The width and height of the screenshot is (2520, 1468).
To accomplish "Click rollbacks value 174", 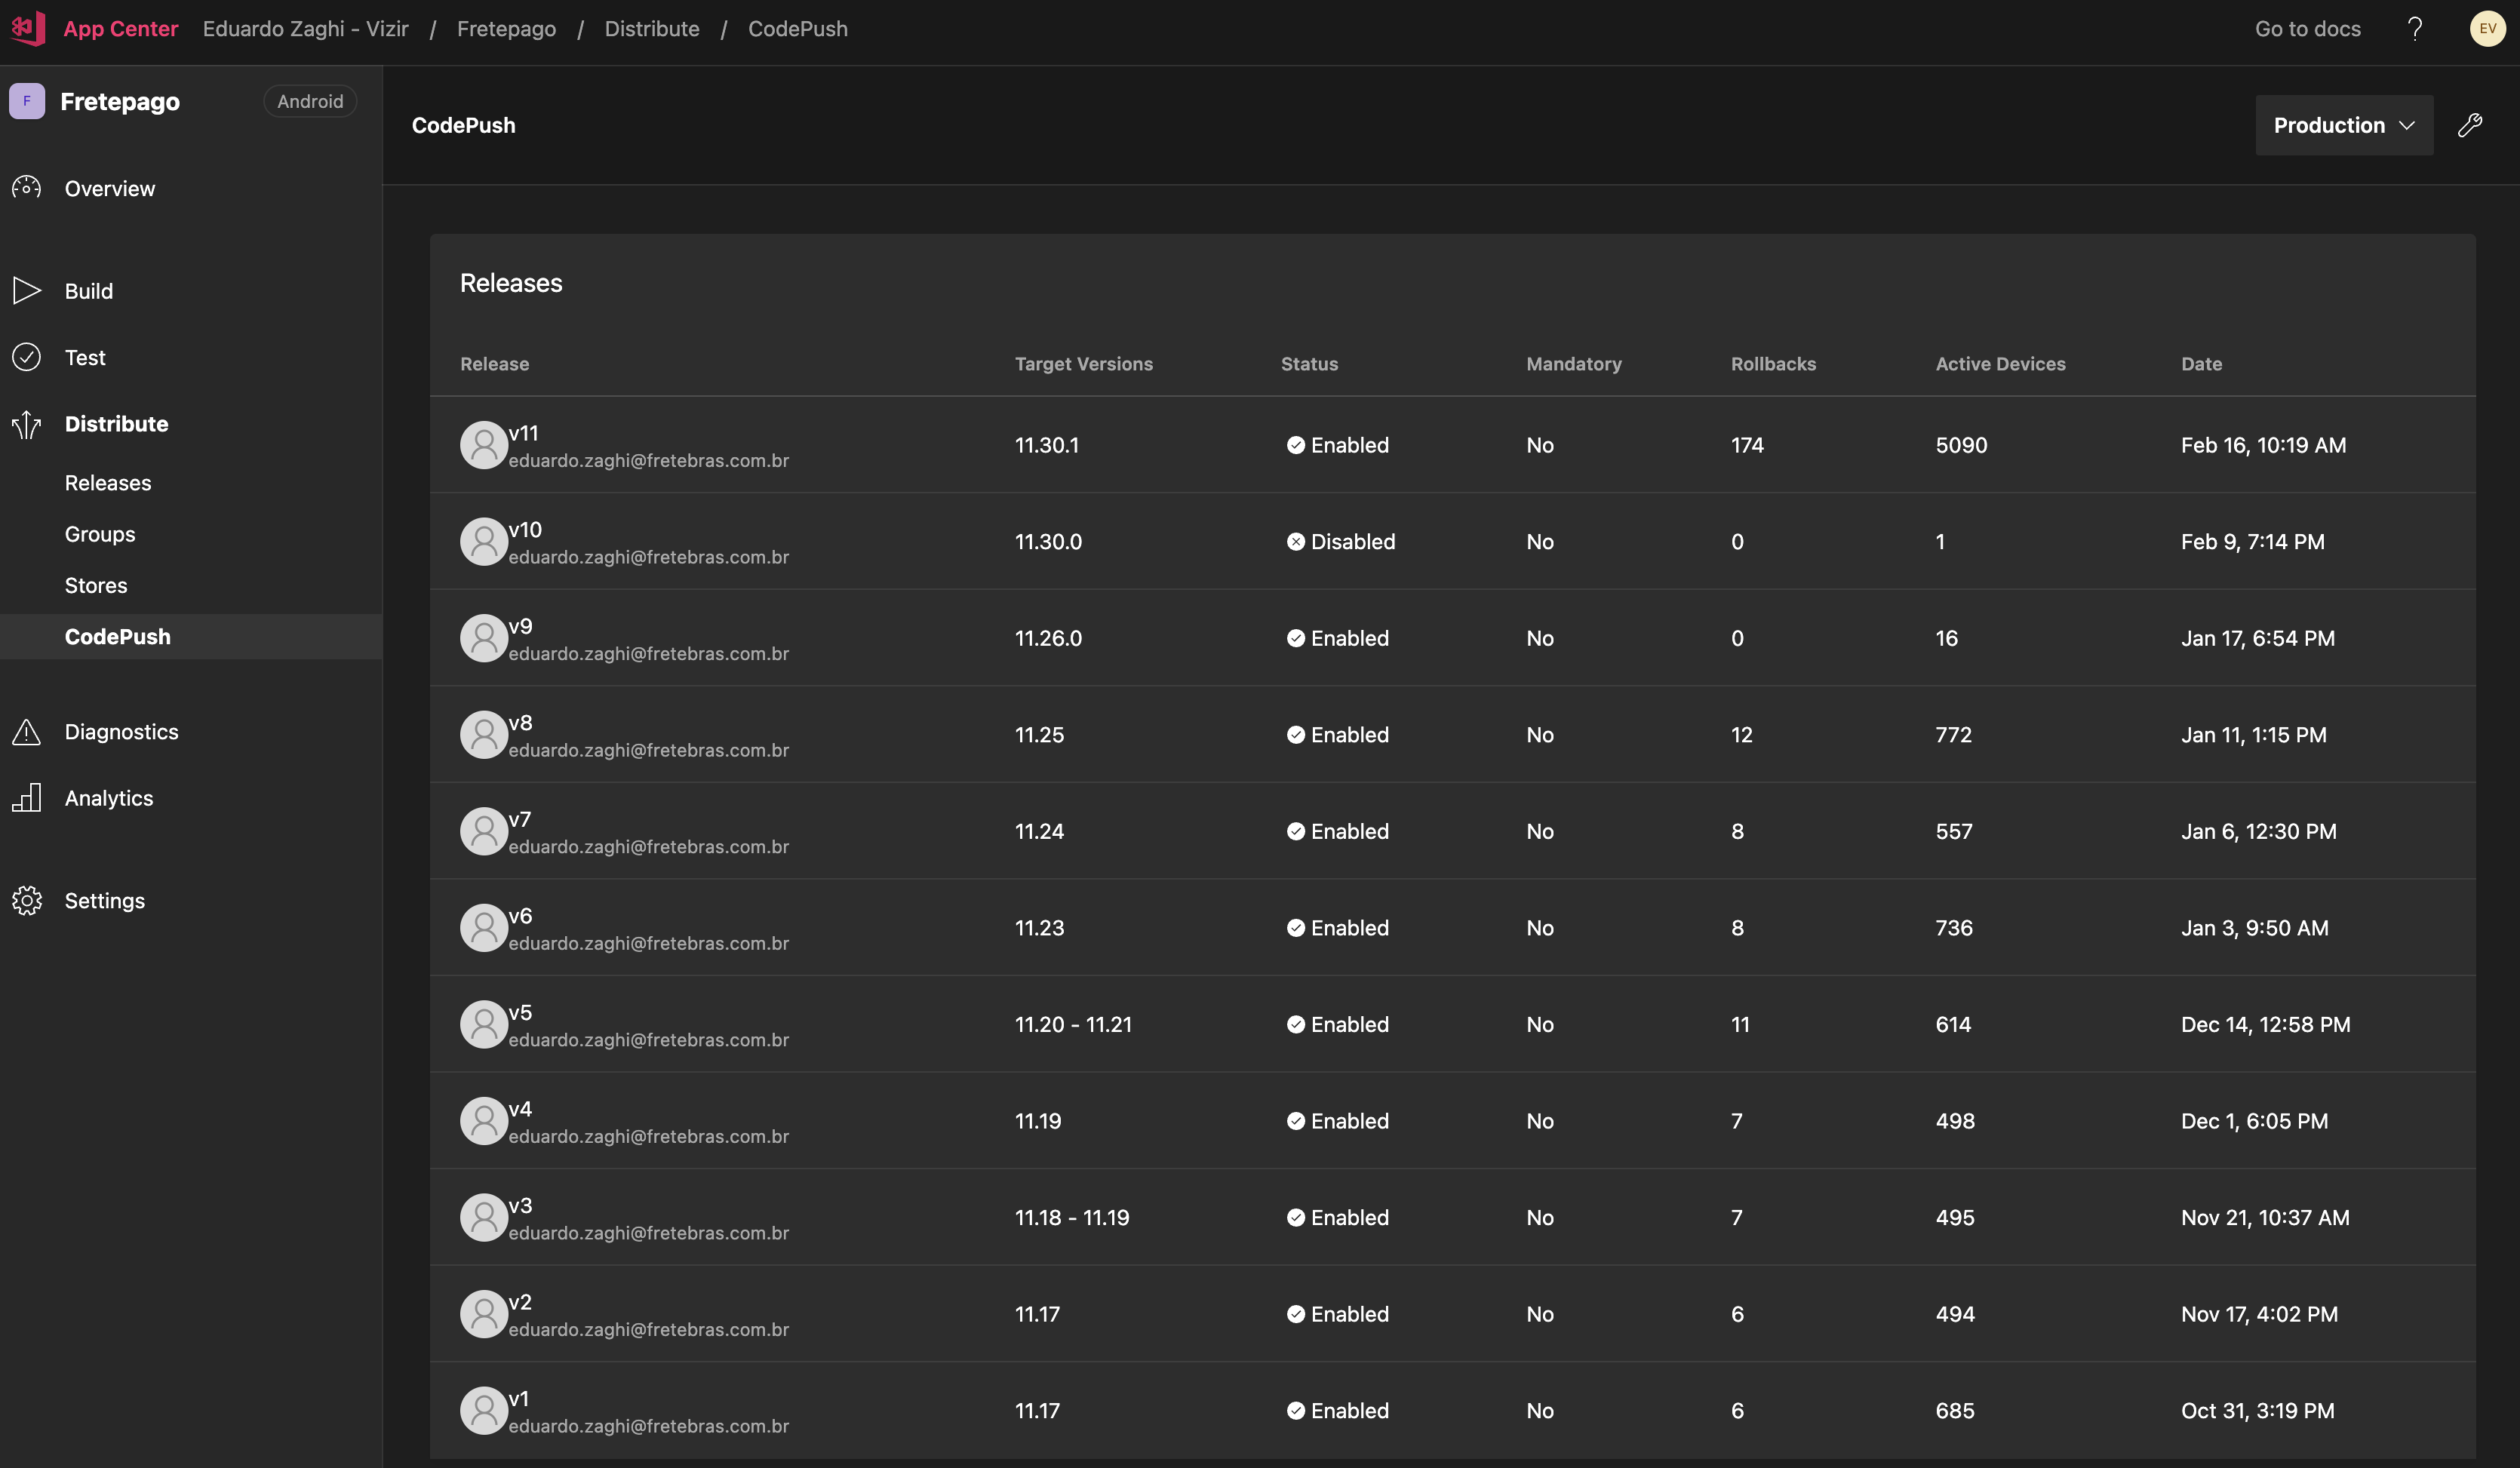I will point(1748,445).
